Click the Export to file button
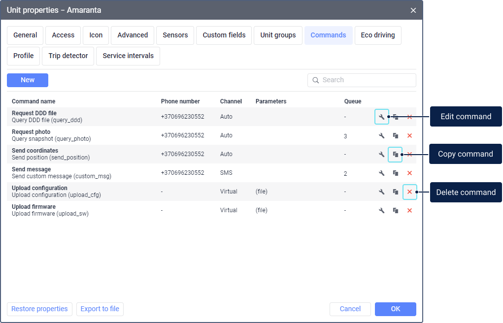Viewport: 503px width, 323px height. [x=100, y=309]
